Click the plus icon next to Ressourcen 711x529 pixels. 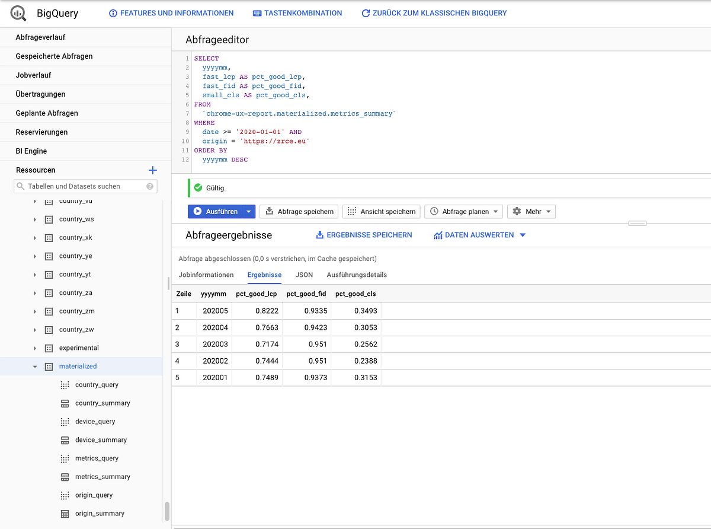click(x=152, y=170)
